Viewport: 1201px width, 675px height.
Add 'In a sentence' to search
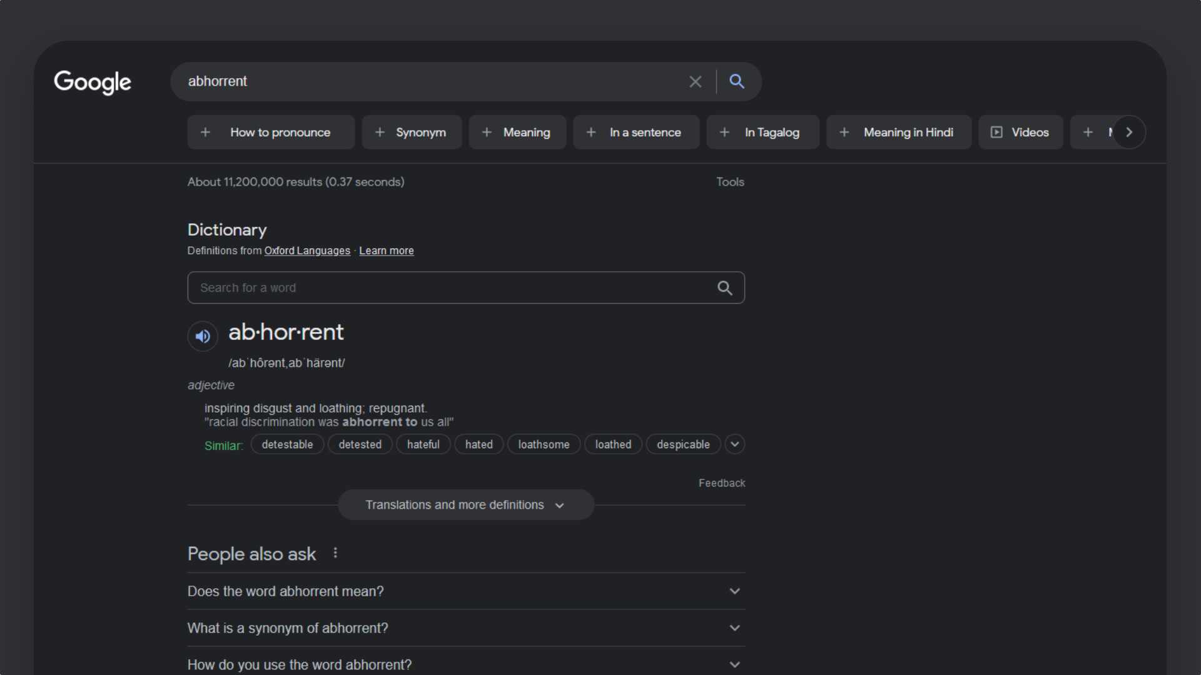click(636, 132)
